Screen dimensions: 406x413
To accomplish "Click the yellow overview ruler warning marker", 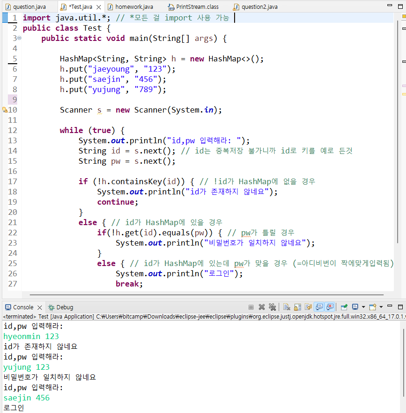I will [x=404, y=94].
